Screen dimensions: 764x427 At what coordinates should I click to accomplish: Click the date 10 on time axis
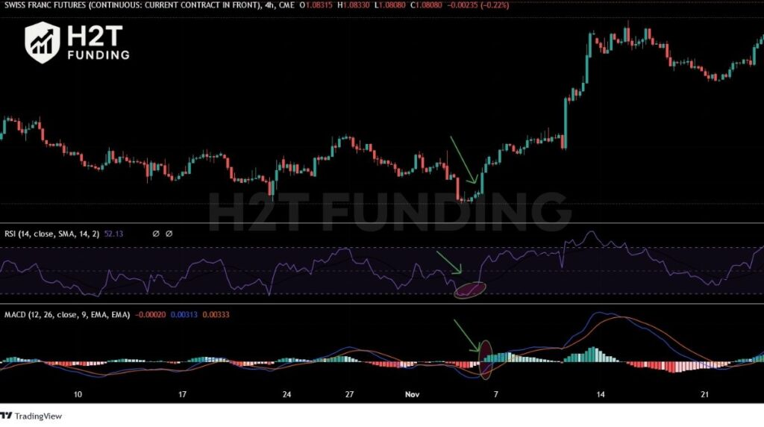pyautogui.click(x=78, y=394)
